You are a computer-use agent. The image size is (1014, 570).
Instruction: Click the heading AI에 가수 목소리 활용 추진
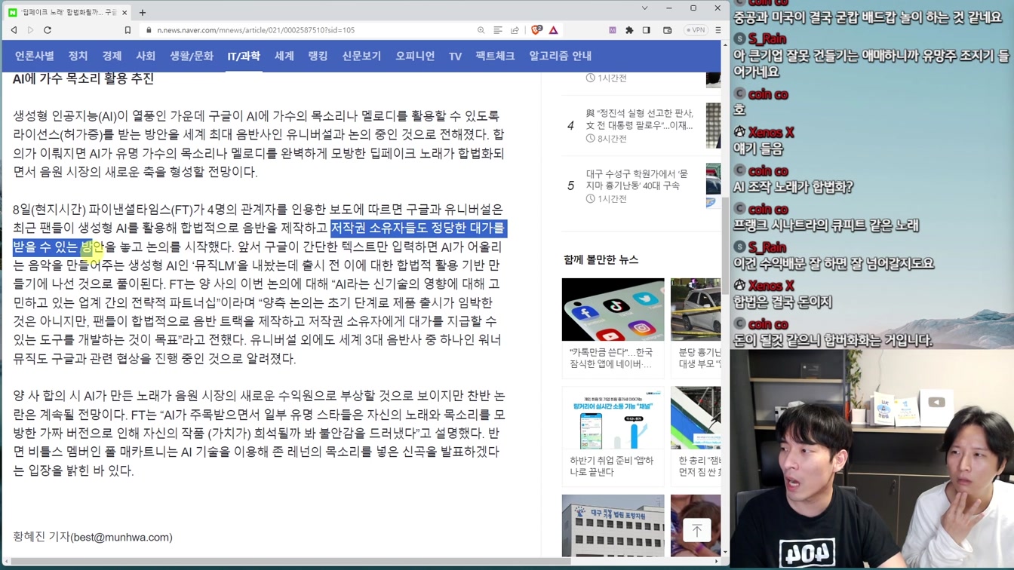(x=83, y=78)
